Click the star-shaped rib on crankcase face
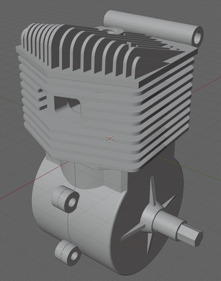This screenshot has width=221, height=281. (149, 215)
